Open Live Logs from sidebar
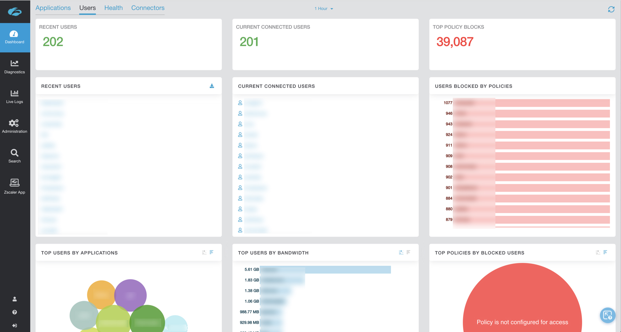The width and height of the screenshot is (621, 332). click(x=15, y=97)
